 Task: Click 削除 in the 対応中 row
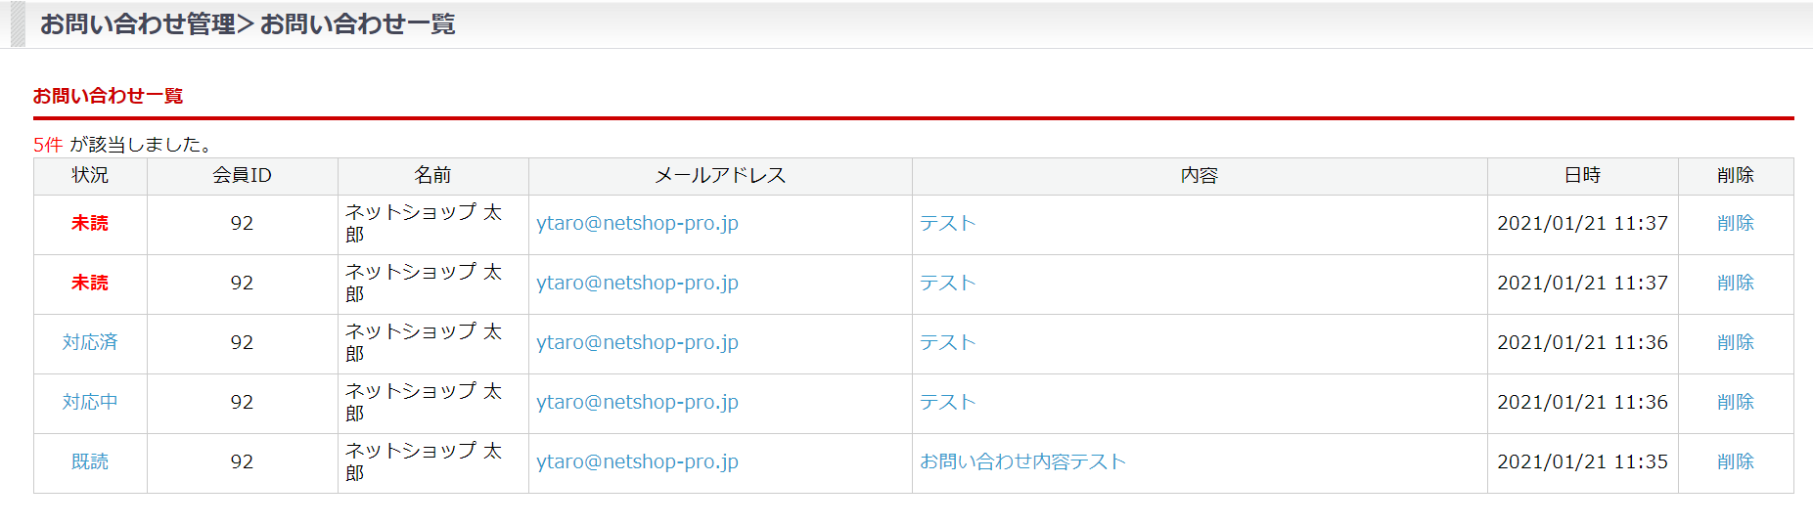(x=1735, y=403)
